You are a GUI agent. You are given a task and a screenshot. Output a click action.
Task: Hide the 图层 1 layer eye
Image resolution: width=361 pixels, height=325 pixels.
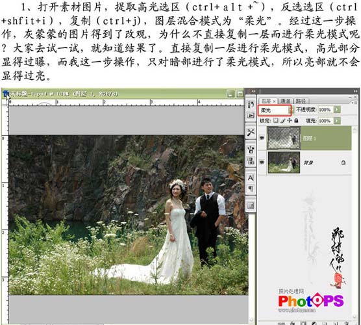(x=262, y=138)
